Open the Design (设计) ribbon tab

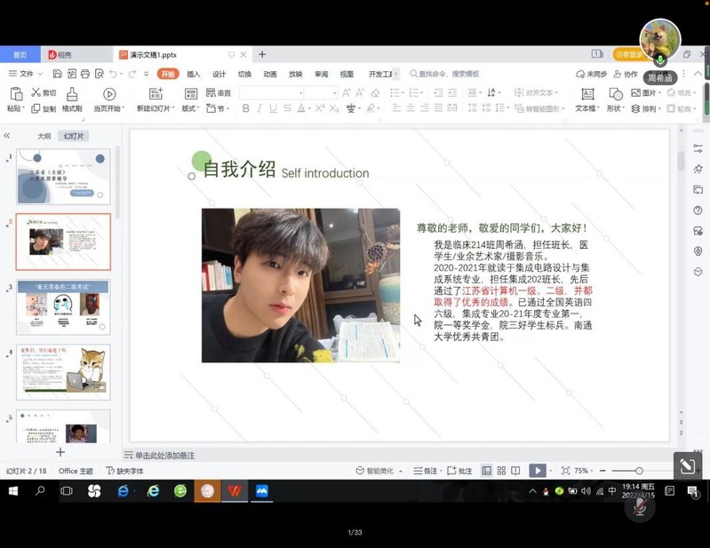click(x=219, y=74)
